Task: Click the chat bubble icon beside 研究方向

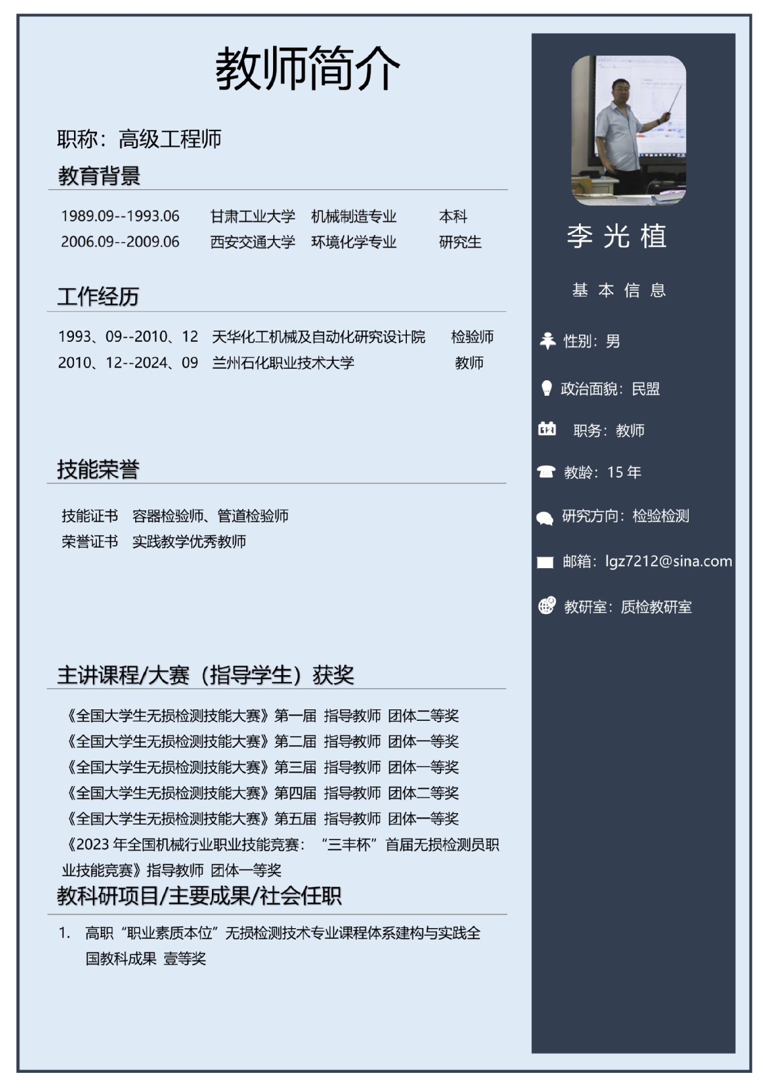Action: 545,518
